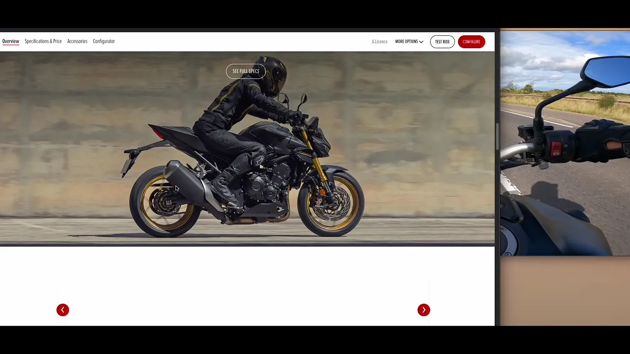Click the A Licence link
The width and height of the screenshot is (630, 354).
[379, 42]
